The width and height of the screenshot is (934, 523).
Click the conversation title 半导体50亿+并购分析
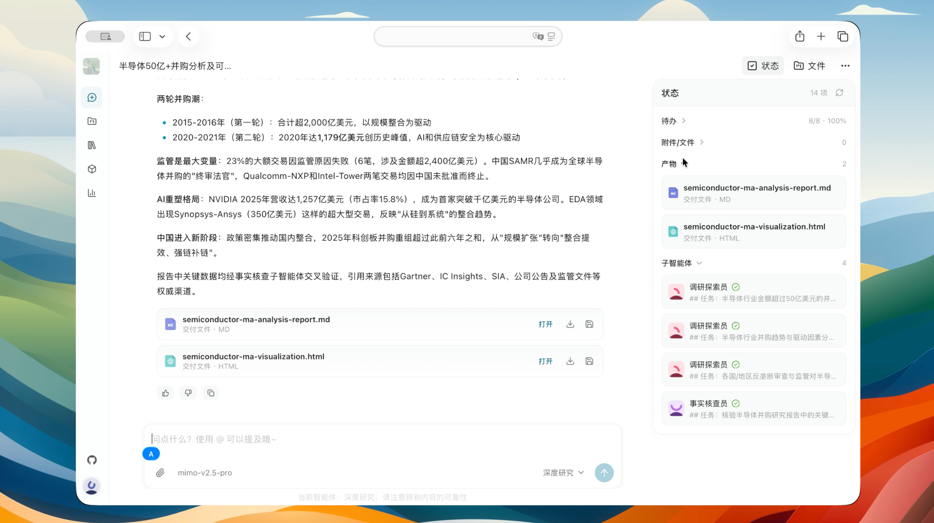coord(175,66)
